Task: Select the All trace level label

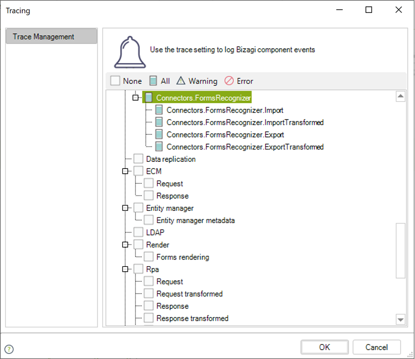Action: [165, 81]
